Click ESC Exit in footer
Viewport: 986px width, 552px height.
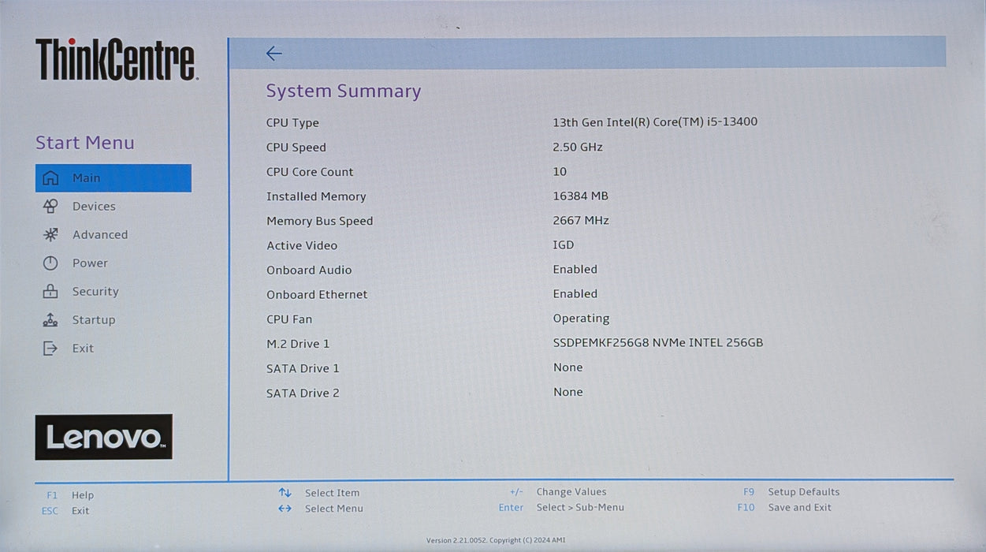coord(65,511)
